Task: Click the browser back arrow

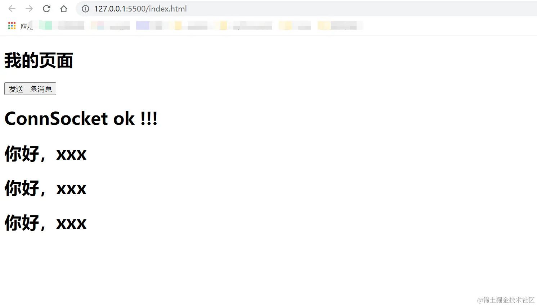Action: pyautogui.click(x=12, y=9)
